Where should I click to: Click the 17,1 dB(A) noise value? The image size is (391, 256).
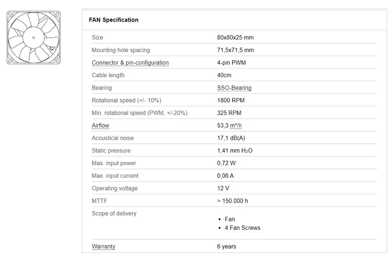231,138
